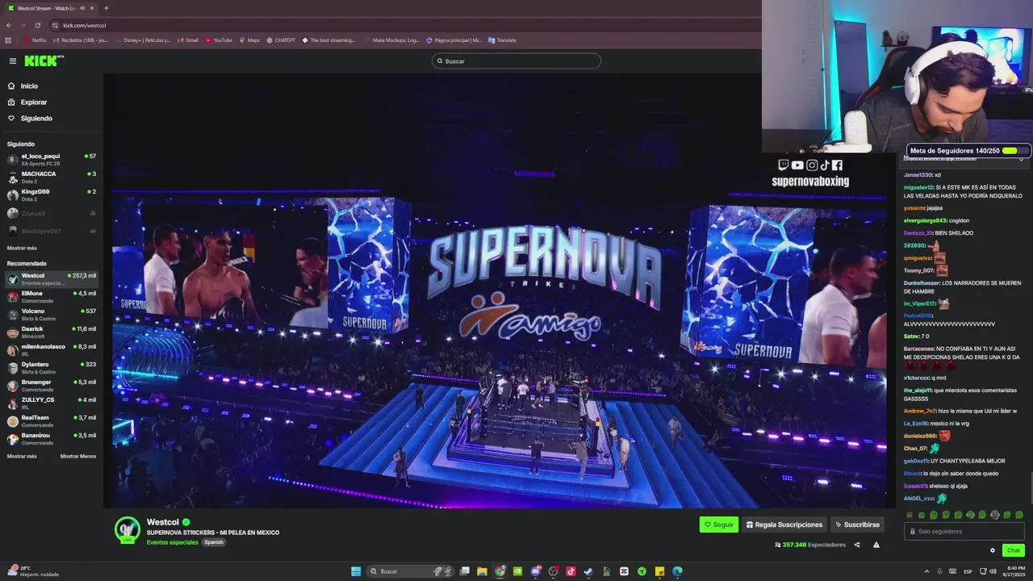Open Gmail bookmark
The image size is (1033, 581).
tap(187, 40)
